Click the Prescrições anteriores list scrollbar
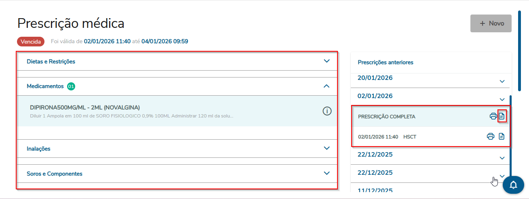529x199 pixels. tap(512, 133)
